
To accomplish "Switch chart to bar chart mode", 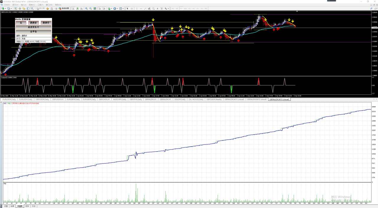I will point(73,9).
